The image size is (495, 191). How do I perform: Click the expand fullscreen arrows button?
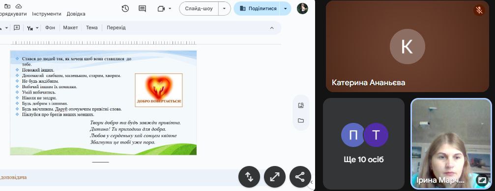275,177
